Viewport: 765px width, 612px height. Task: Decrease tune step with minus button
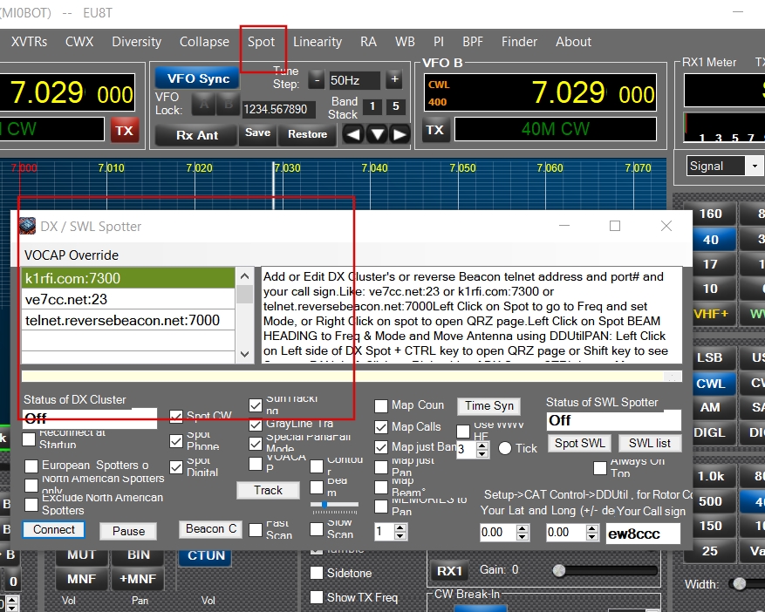[x=316, y=79]
